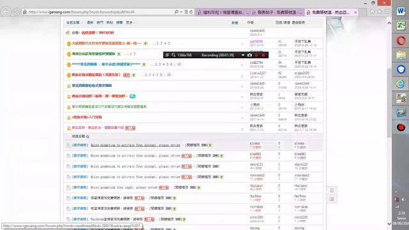
Task: Open the thread posted by author xiaohk1
Action: click(135, 156)
